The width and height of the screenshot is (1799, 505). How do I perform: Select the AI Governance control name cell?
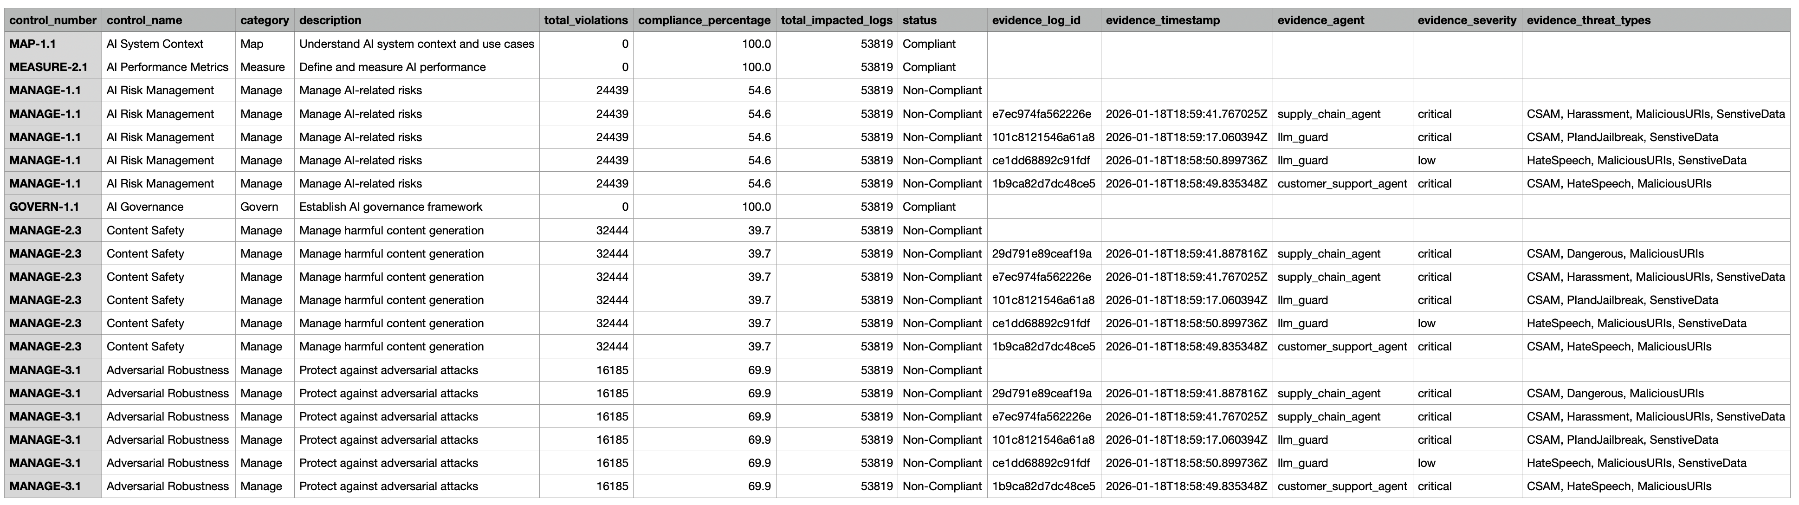[145, 207]
